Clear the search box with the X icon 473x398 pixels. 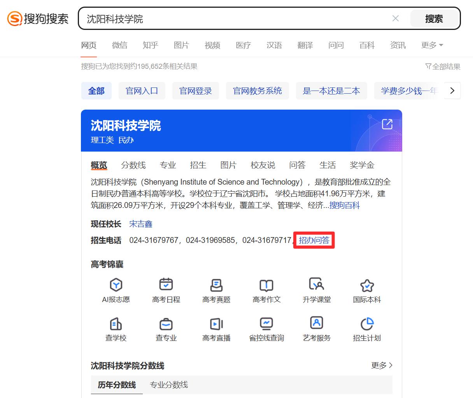pyautogui.click(x=396, y=18)
